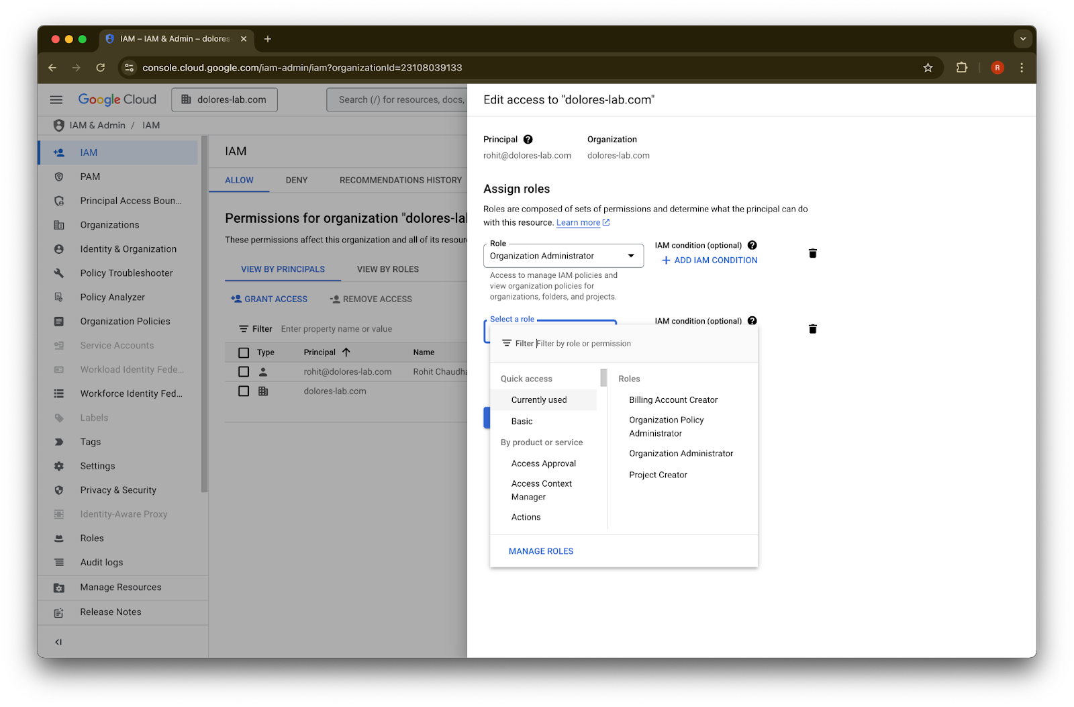Image resolution: width=1074 pixels, height=707 pixels.
Task: Open help for the first IAM condition
Action: click(x=752, y=245)
